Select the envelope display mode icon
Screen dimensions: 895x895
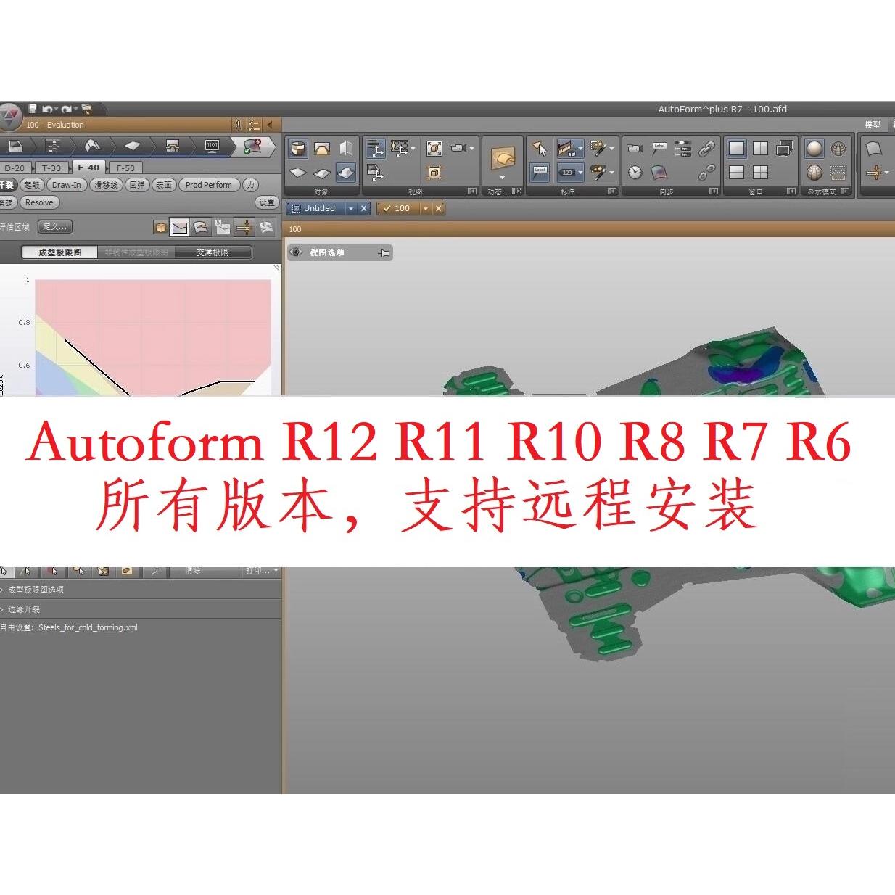pyautogui.click(x=179, y=227)
